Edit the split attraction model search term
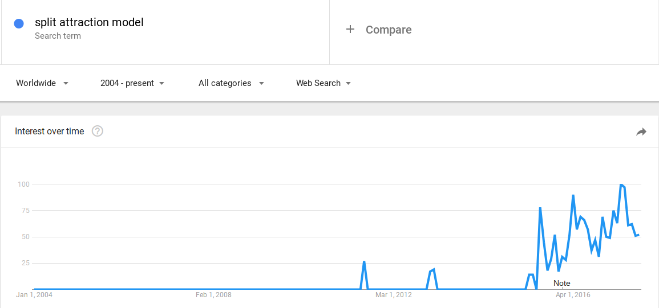 (89, 22)
